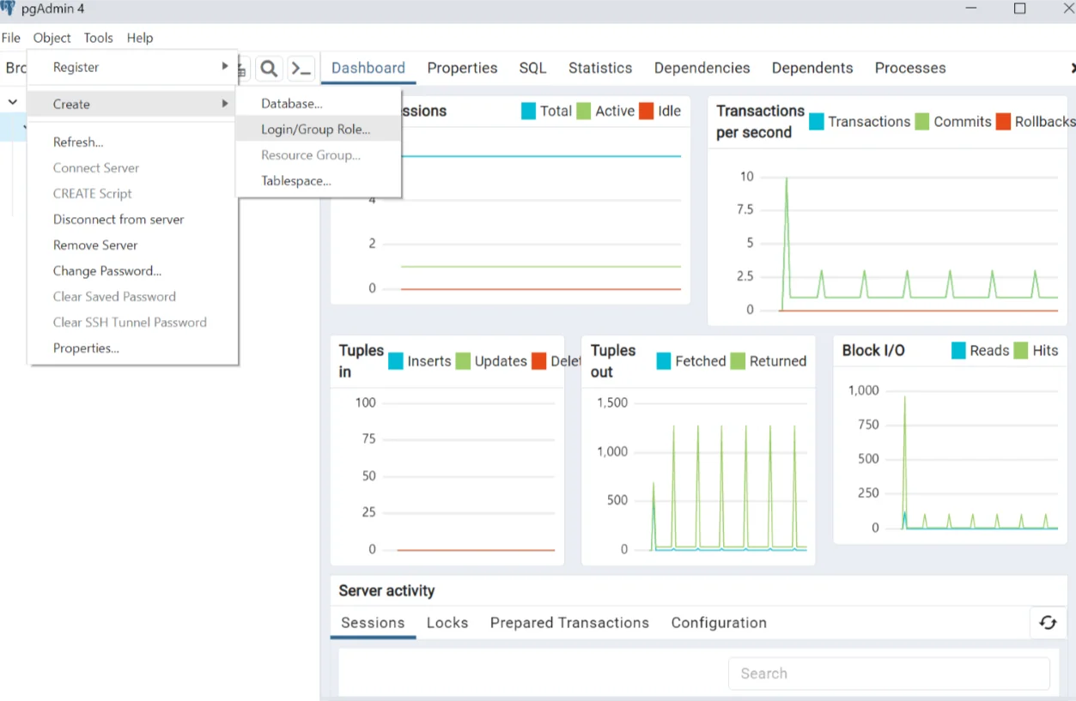Switch to the Locks tab
The image size is (1076, 701).
point(447,623)
